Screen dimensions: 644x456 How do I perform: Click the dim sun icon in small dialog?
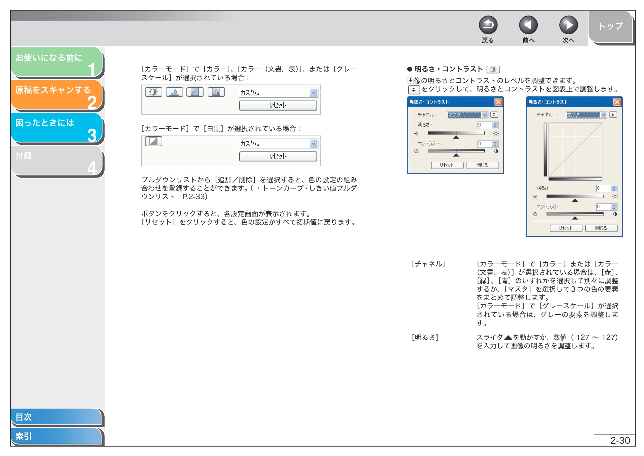(416, 133)
